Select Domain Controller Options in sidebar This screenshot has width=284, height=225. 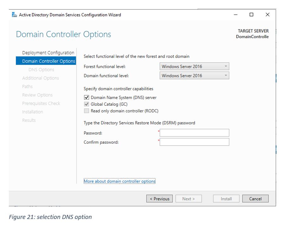48,61
